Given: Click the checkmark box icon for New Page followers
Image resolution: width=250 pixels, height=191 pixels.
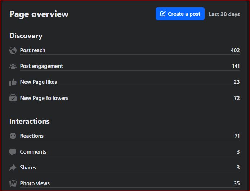Looking at the screenshot, I should pos(13,98).
